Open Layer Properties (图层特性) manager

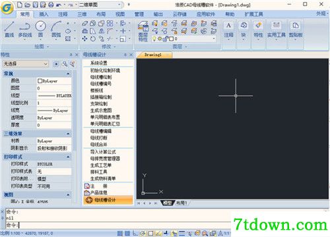point(143,32)
